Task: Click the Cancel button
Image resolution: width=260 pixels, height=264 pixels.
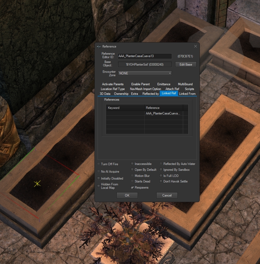Action: coord(167,195)
